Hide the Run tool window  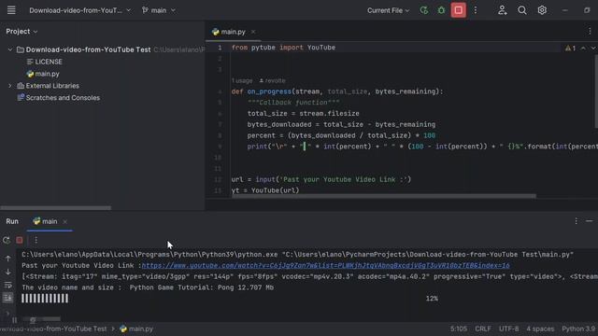point(590,221)
